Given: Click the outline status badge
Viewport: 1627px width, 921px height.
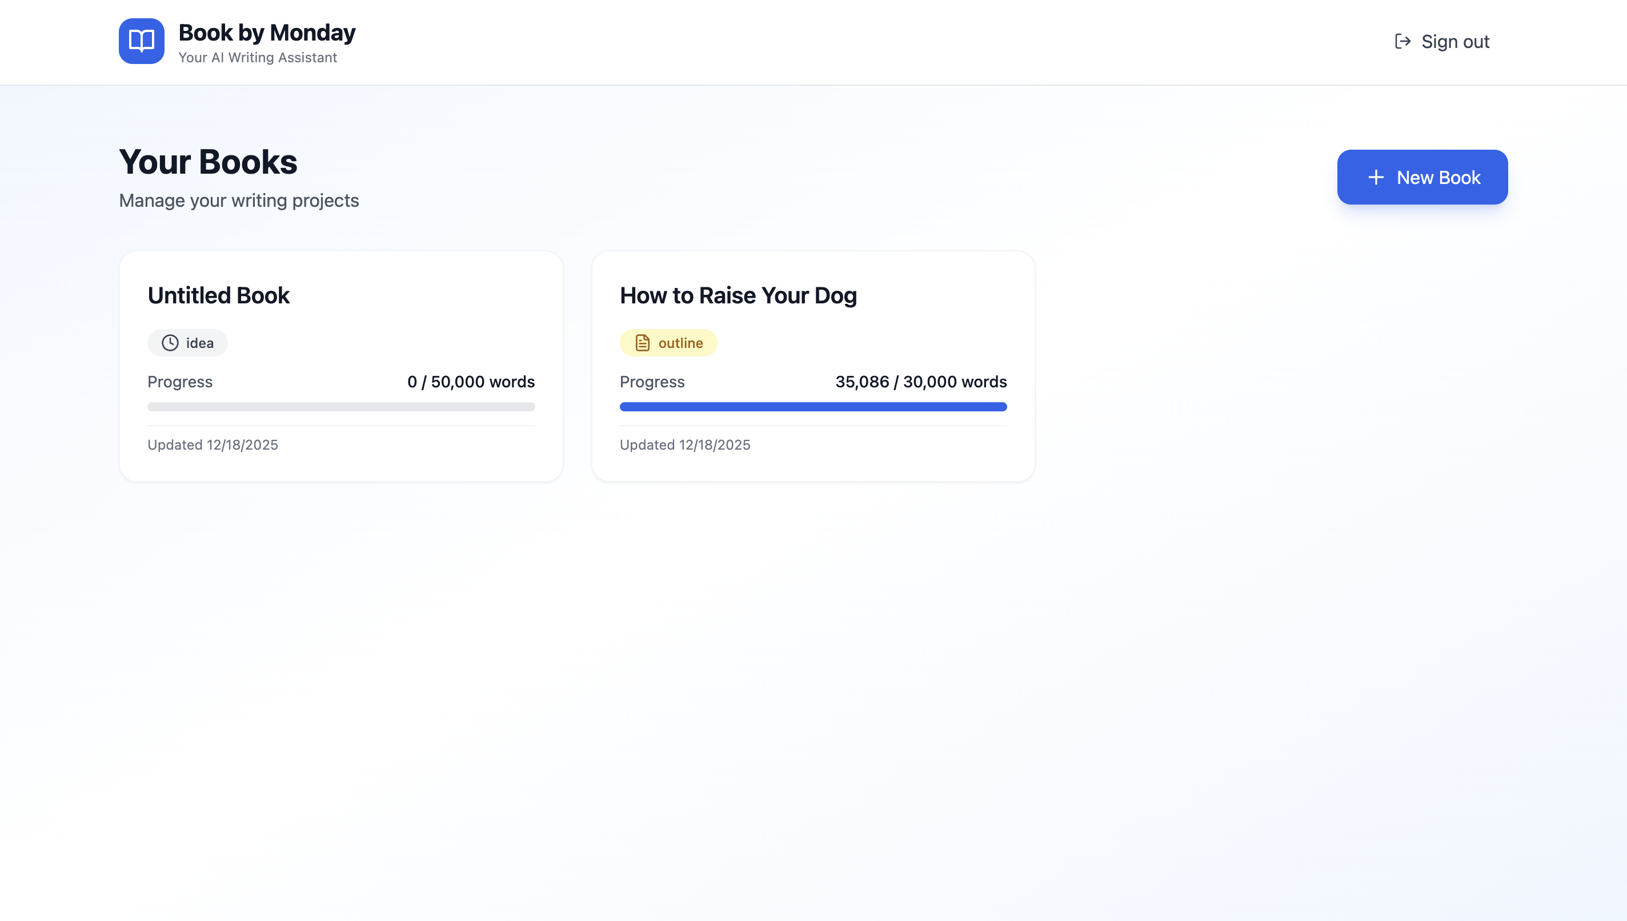Looking at the screenshot, I should 668,343.
